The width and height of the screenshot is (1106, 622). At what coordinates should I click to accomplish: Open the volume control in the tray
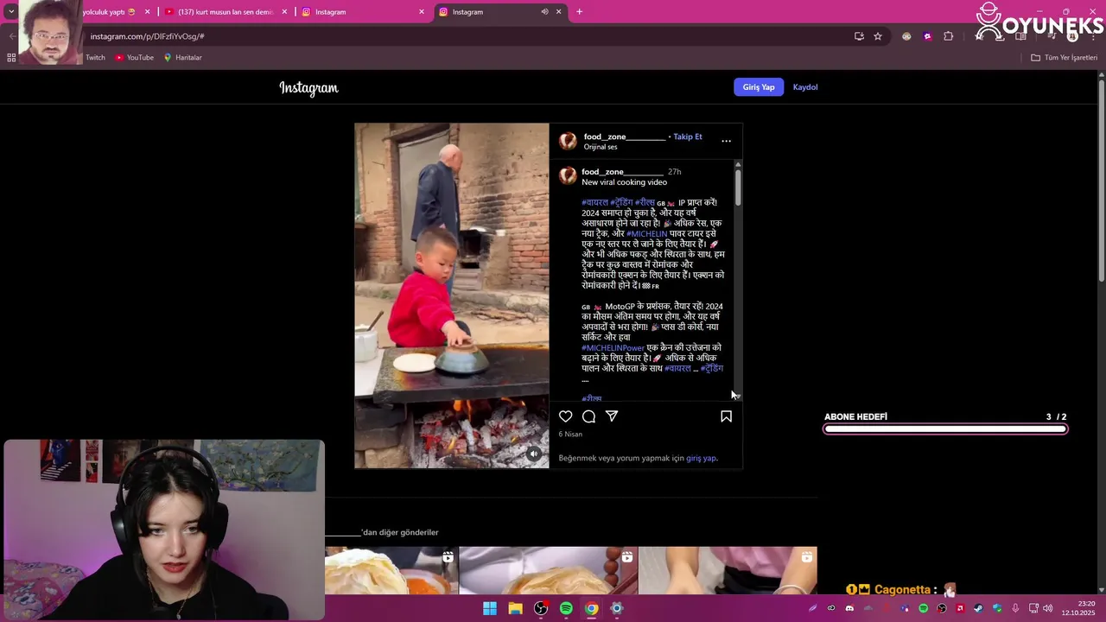tap(1047, 608)
